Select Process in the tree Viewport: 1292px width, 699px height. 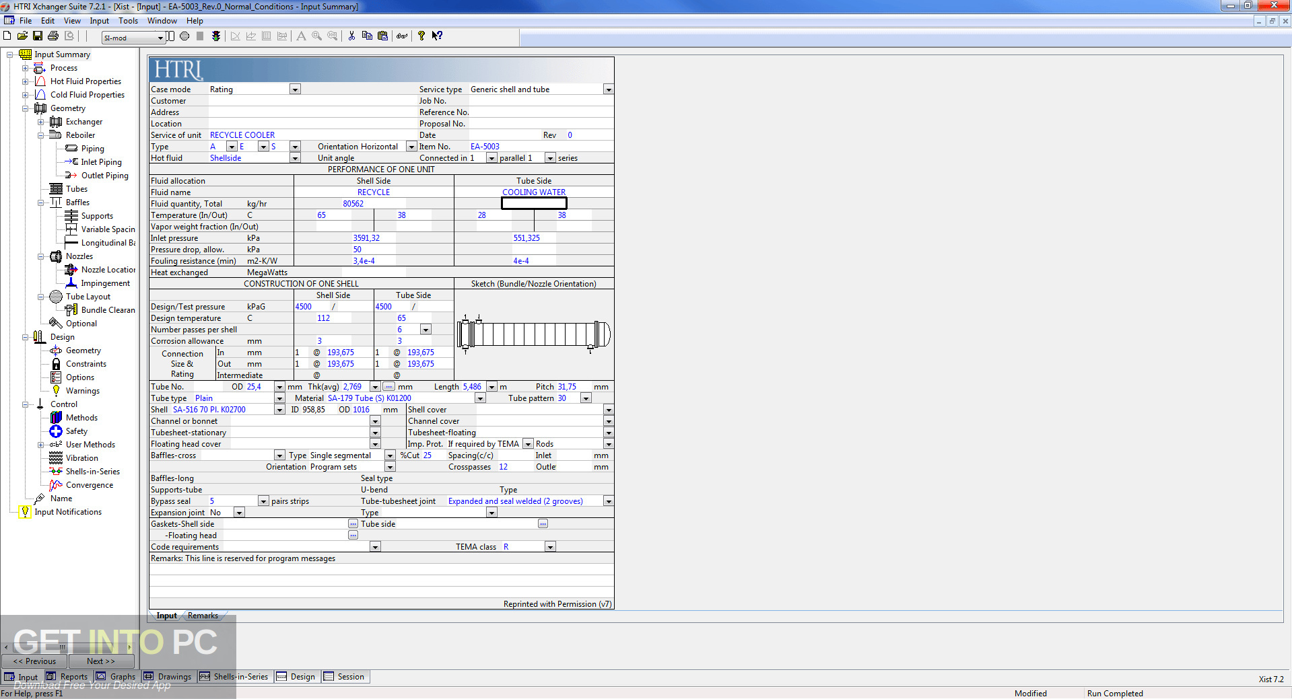(x=63, y=68)
